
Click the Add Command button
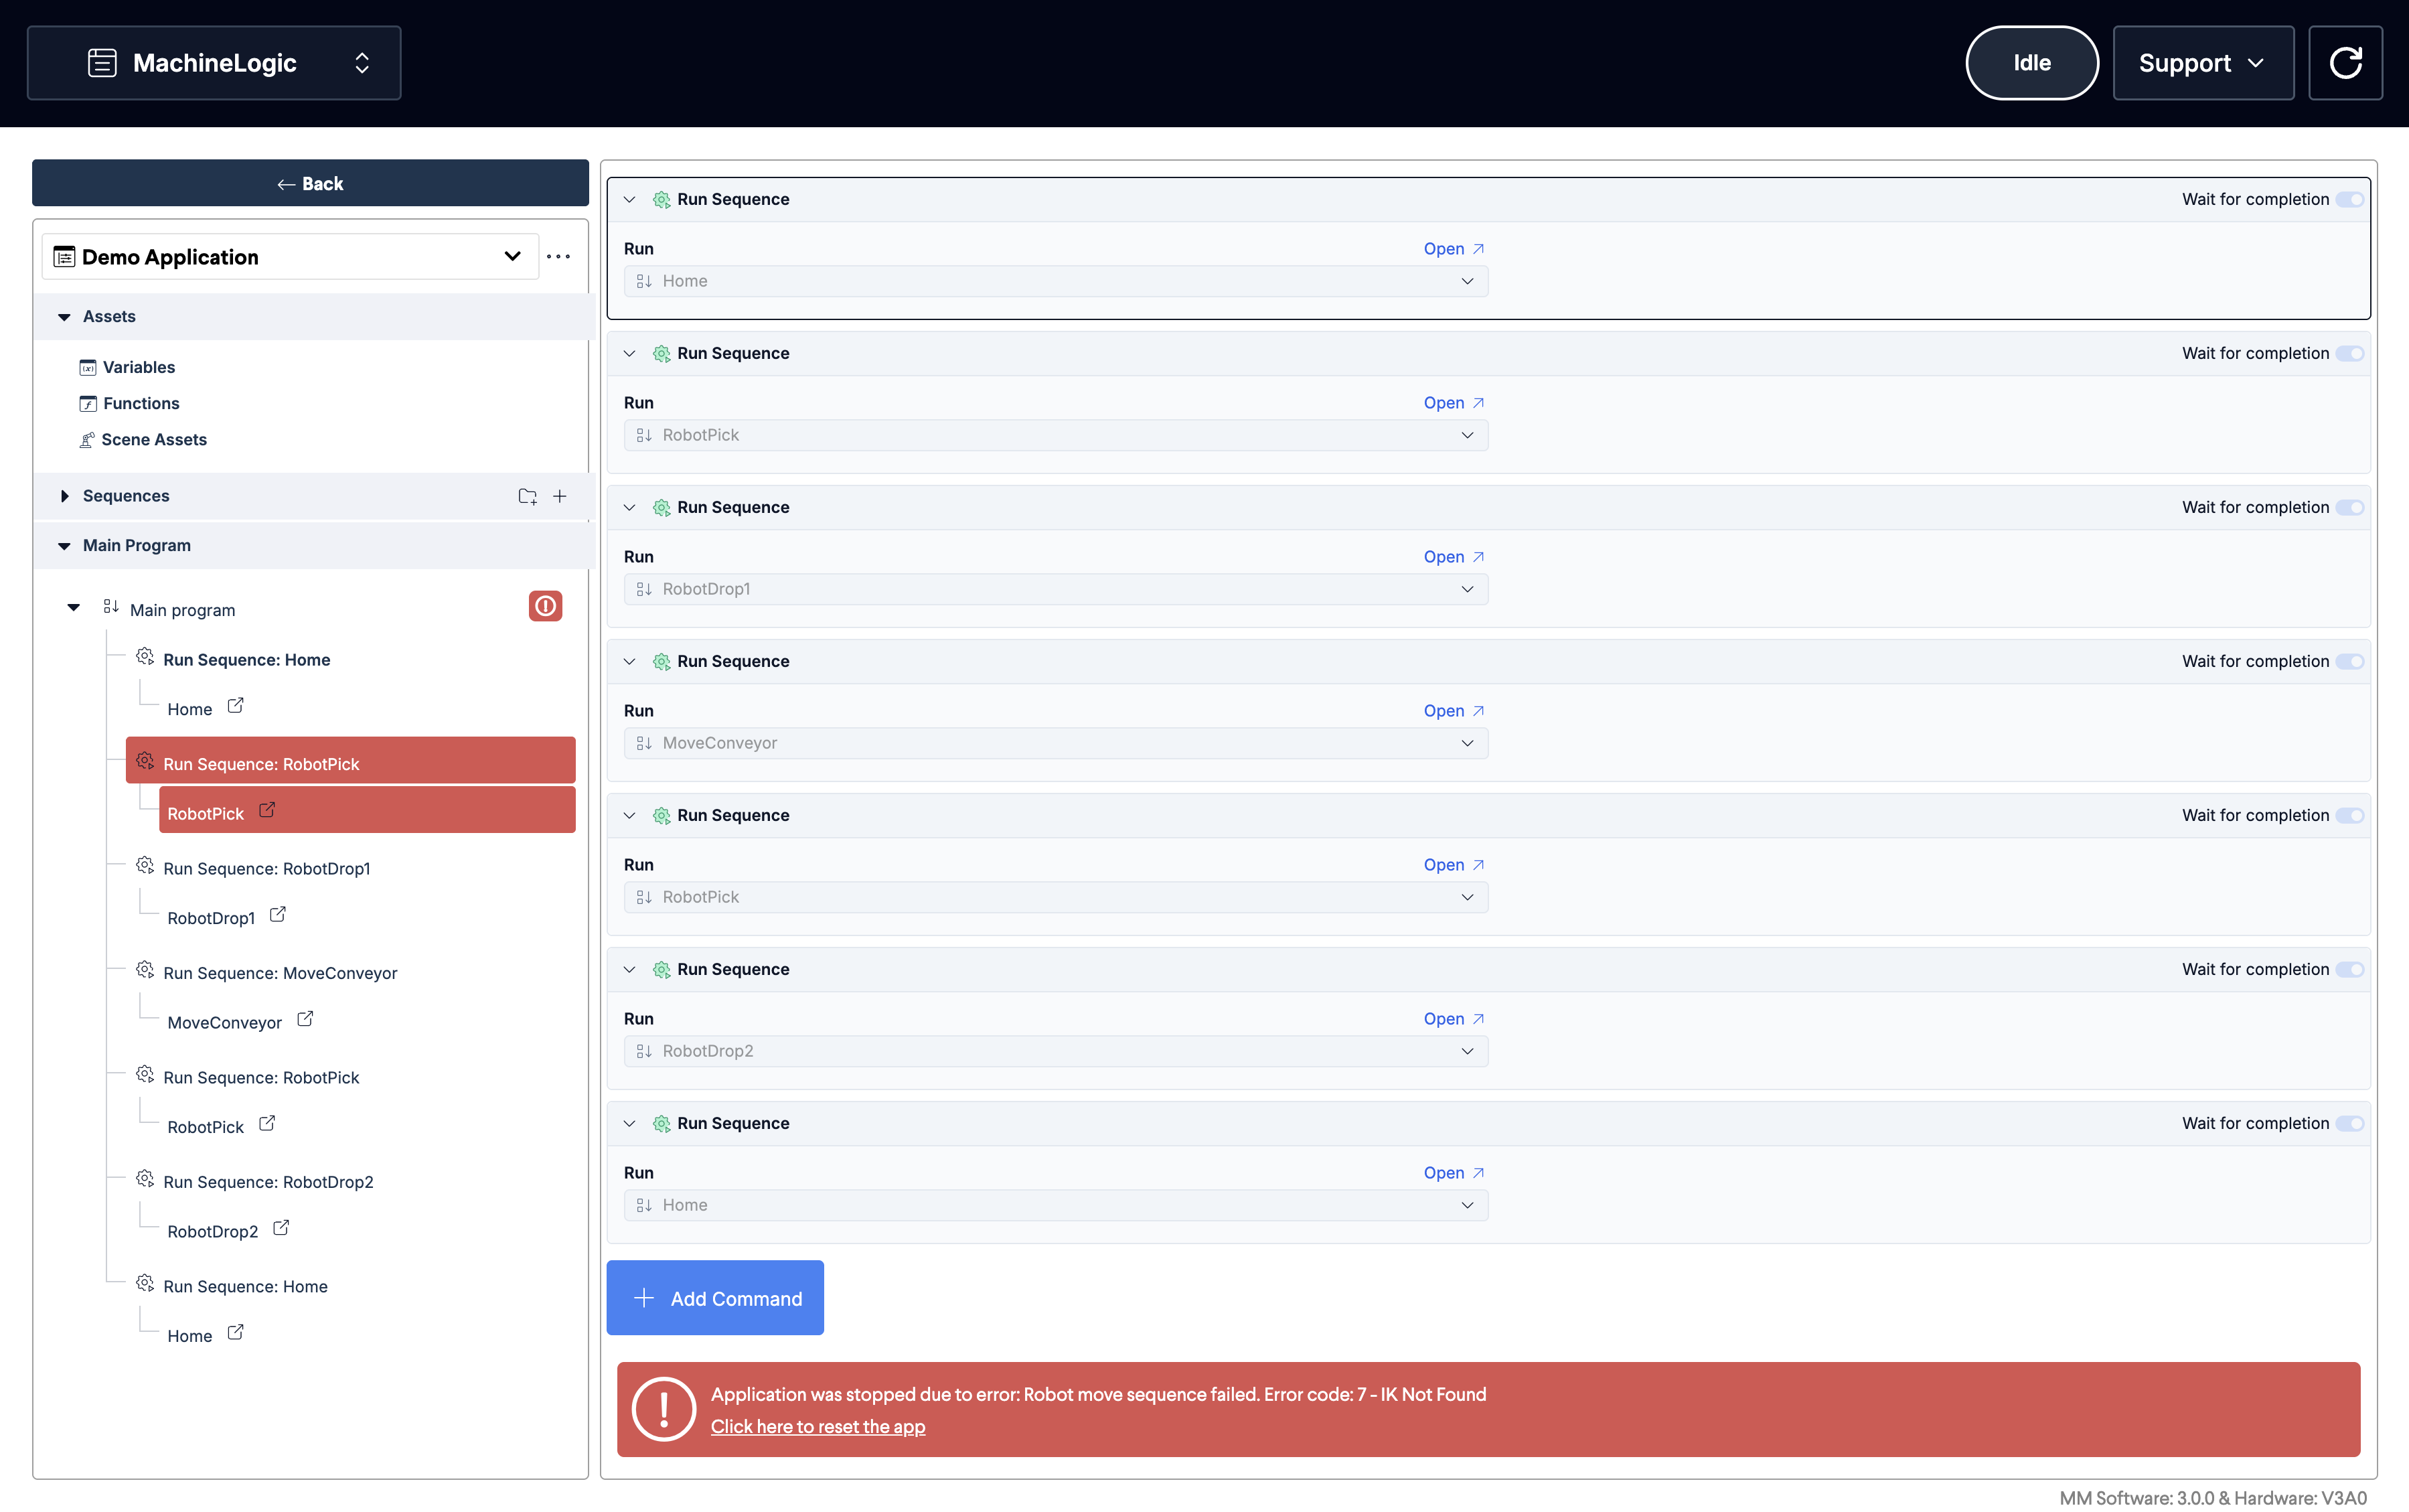pyautogui.click(x=716, y=1298)
